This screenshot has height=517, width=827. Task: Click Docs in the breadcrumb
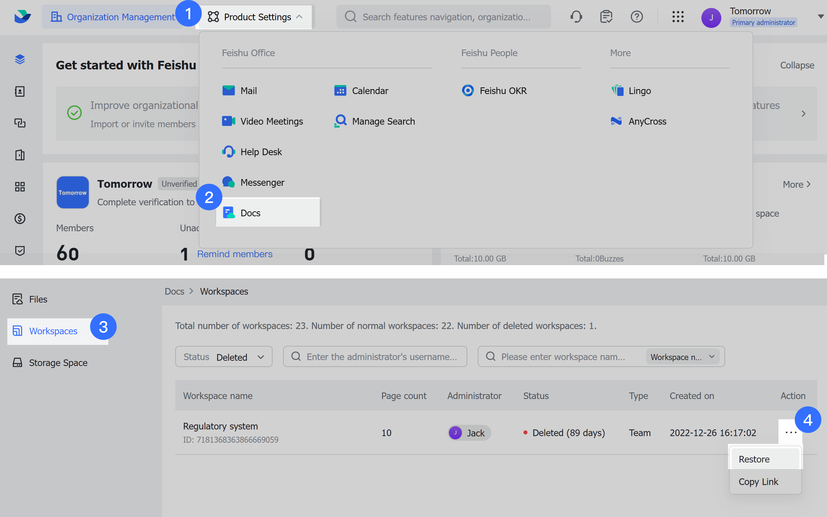[x=175, y=291]
